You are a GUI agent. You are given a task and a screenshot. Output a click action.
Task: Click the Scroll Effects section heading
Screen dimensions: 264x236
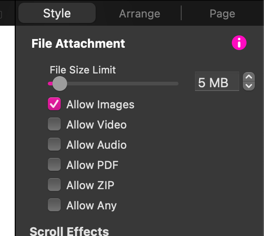tap(69, 231)
